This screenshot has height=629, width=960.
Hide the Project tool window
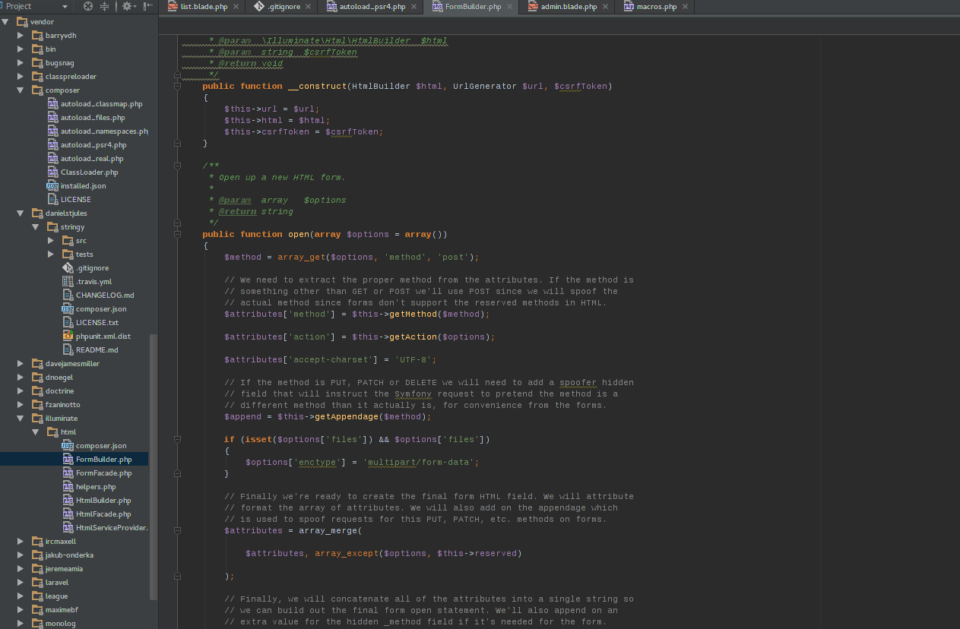148,6
